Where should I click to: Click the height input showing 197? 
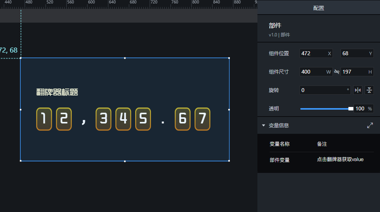point(354,72)
